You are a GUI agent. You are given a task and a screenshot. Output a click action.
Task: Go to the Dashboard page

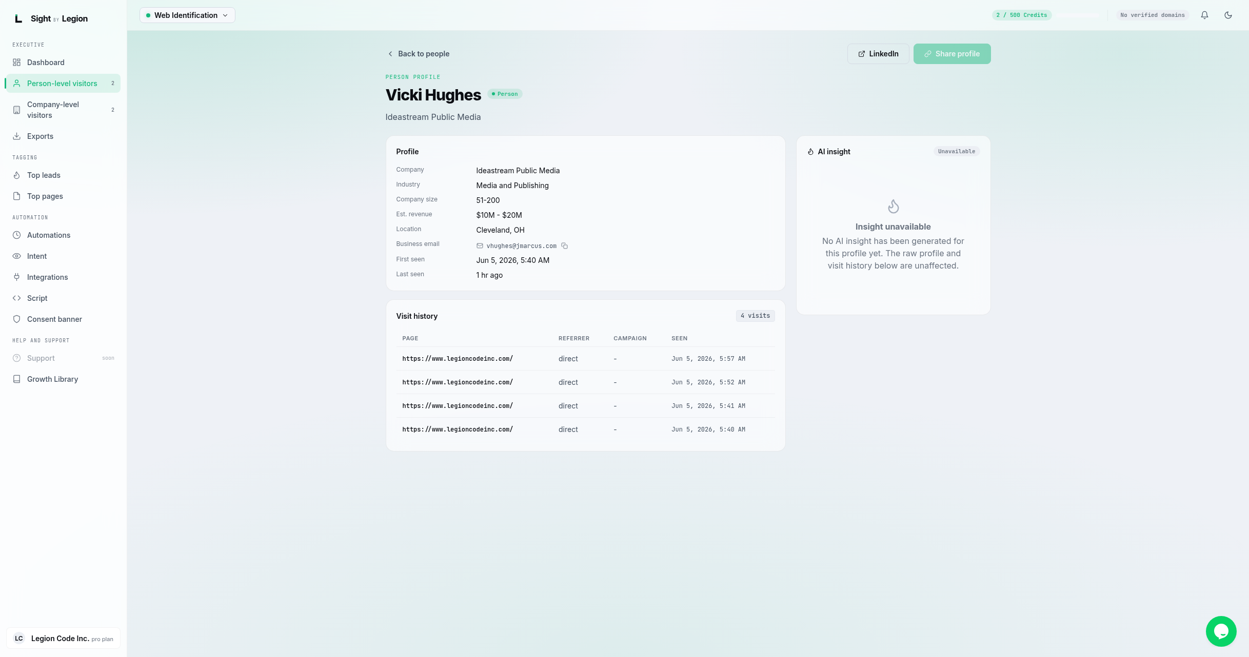(63, 63)
